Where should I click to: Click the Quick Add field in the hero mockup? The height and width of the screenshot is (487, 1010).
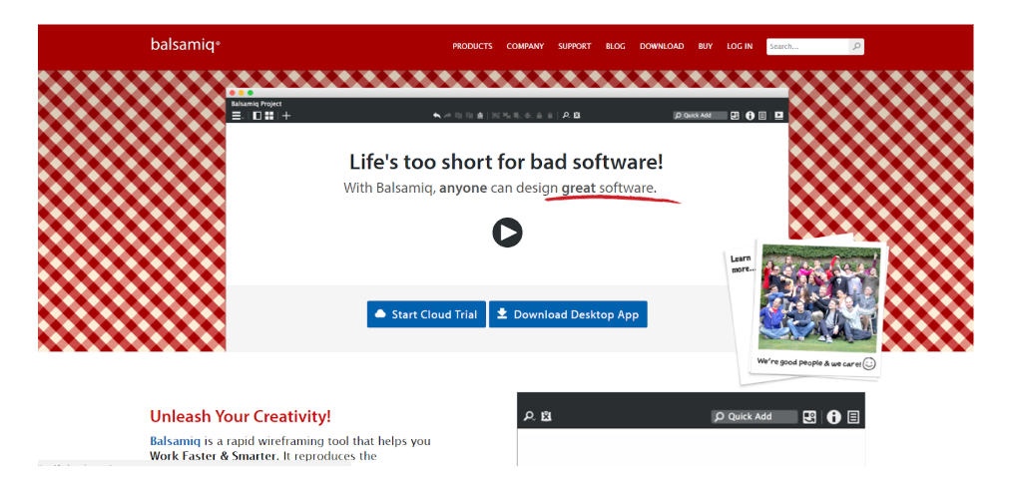(700, 116)
